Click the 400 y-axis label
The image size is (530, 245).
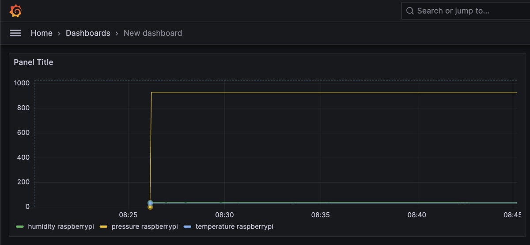click(23, 157)
